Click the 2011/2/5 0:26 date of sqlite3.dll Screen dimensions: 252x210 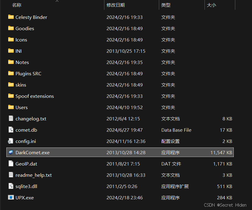click(122, 186)
